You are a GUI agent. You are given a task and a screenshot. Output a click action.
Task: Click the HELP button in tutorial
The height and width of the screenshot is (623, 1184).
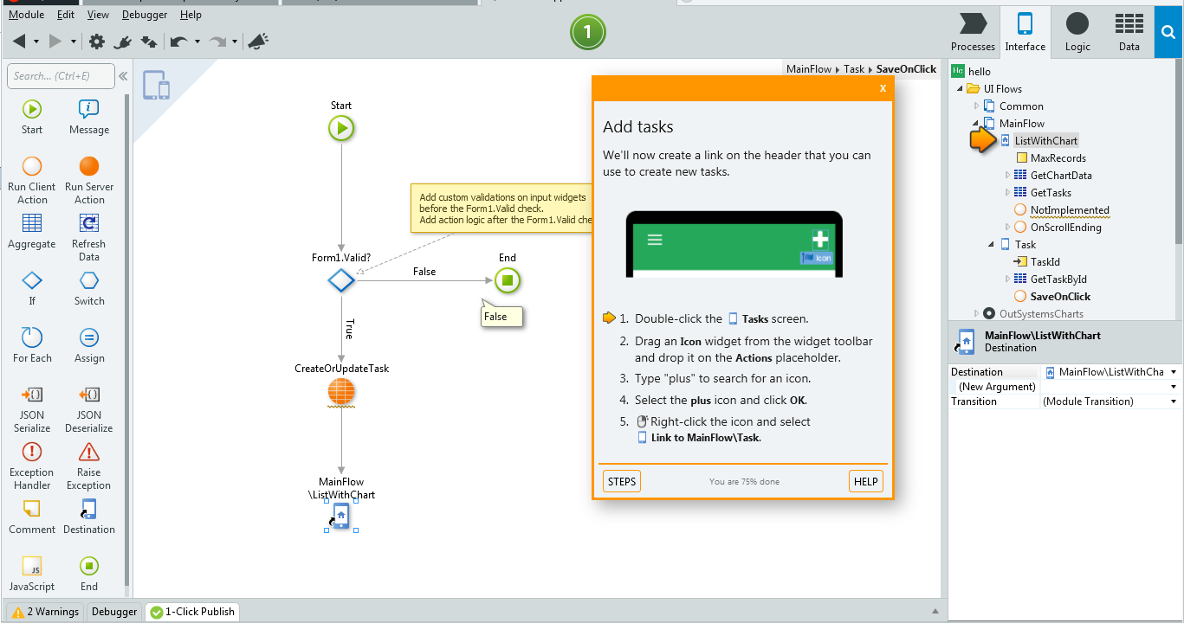[866, 482]
